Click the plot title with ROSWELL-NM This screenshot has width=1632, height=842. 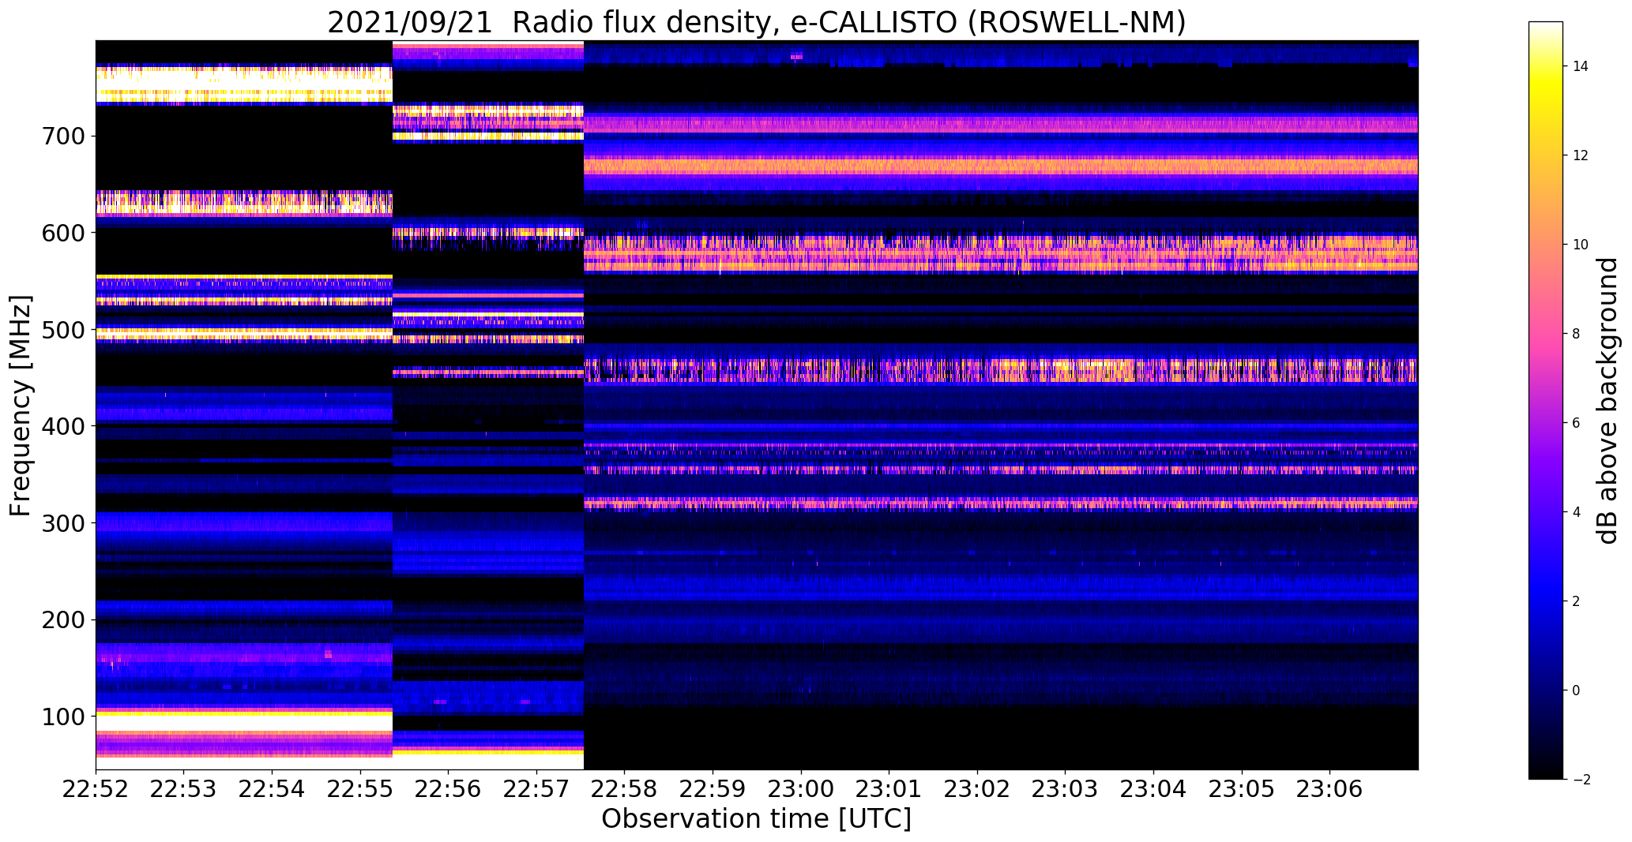[x=756, y=22]
